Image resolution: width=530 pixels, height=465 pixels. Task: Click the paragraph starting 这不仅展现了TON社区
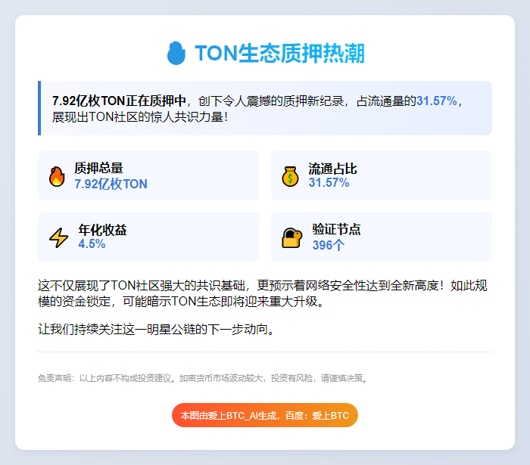(x=263, y=293)
